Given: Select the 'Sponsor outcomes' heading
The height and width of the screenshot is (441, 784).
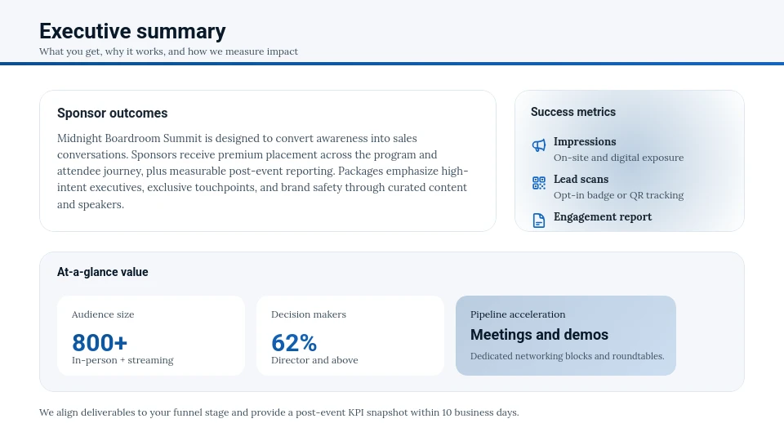Looking at the screenshot, I should pyautogui.click(x=113, y=114).
